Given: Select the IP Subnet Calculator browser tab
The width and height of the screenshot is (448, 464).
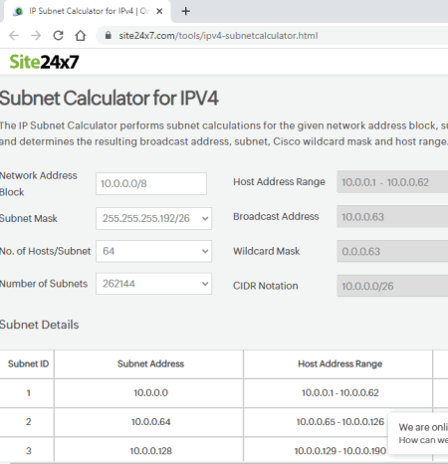Looking at the screenshot, I should pyautogui.click(x=88, y=11).
